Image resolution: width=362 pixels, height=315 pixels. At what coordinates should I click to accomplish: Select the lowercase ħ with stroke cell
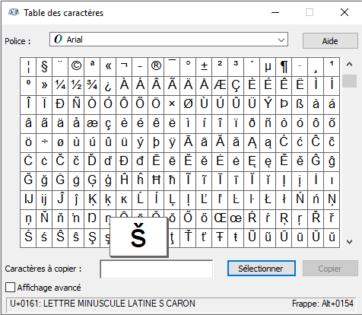172,181
